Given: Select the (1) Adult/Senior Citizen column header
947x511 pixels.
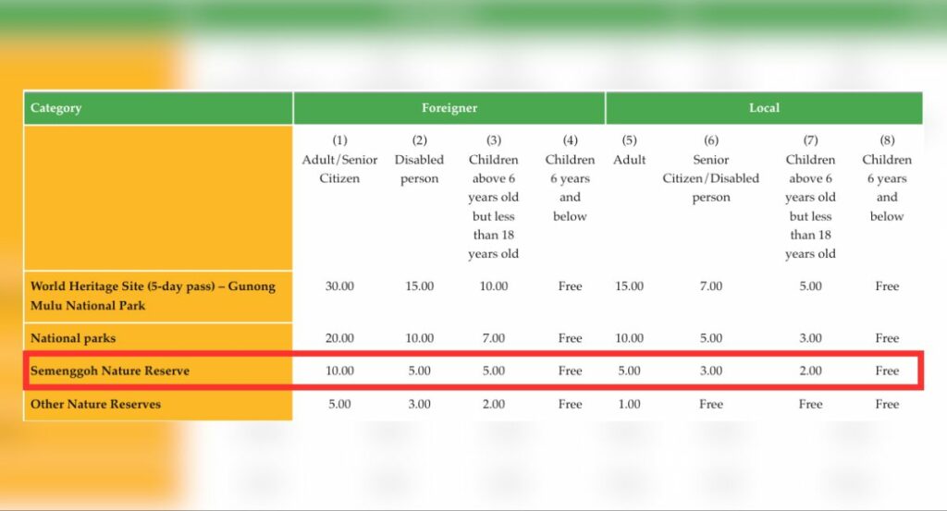Looking at the screenshot, I should pyautogui.click(x=339, y=159).
